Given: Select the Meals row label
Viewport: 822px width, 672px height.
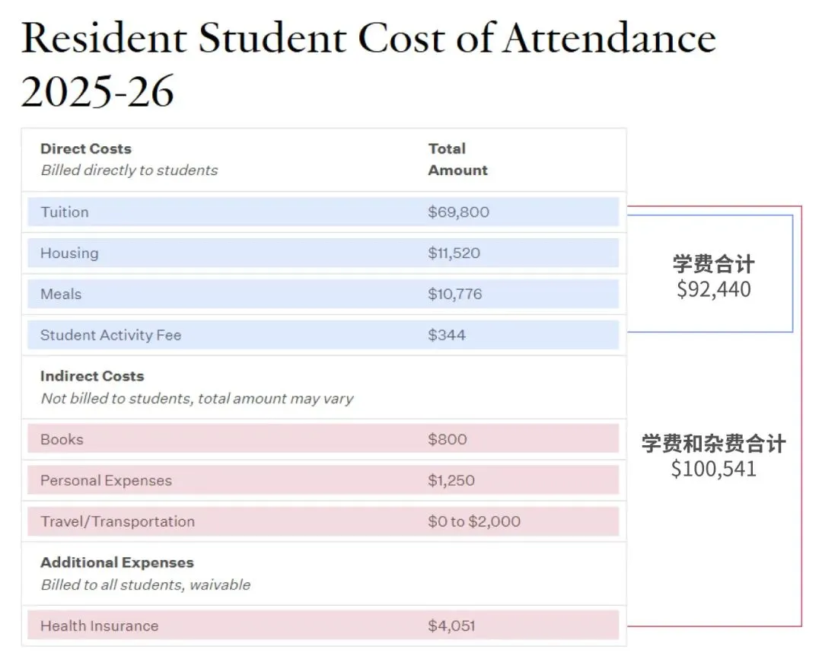Looking at the screenshot, I should [61, 295].
